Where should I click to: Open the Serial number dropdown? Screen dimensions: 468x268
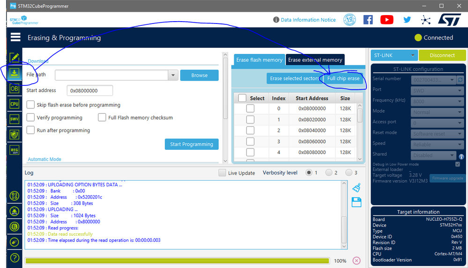tap(433, 80)
